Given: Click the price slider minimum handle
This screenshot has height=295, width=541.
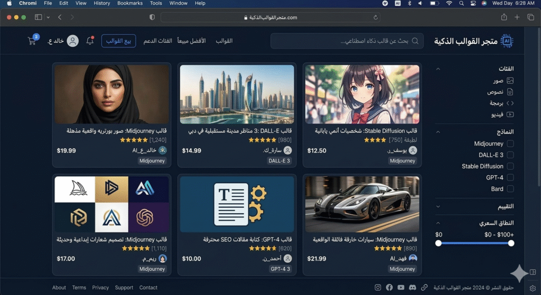Looking at the screenshot, I should [x=438, y=243].
